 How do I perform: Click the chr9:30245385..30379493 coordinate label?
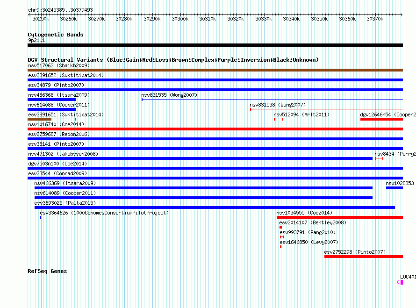point(60,10)
